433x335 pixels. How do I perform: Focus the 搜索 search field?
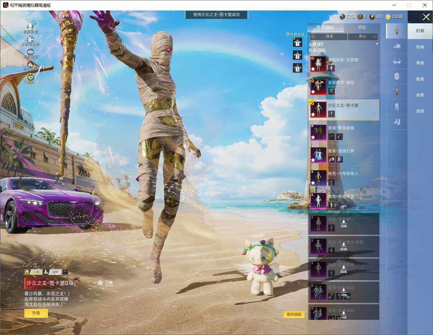click(x=329, y=36)
